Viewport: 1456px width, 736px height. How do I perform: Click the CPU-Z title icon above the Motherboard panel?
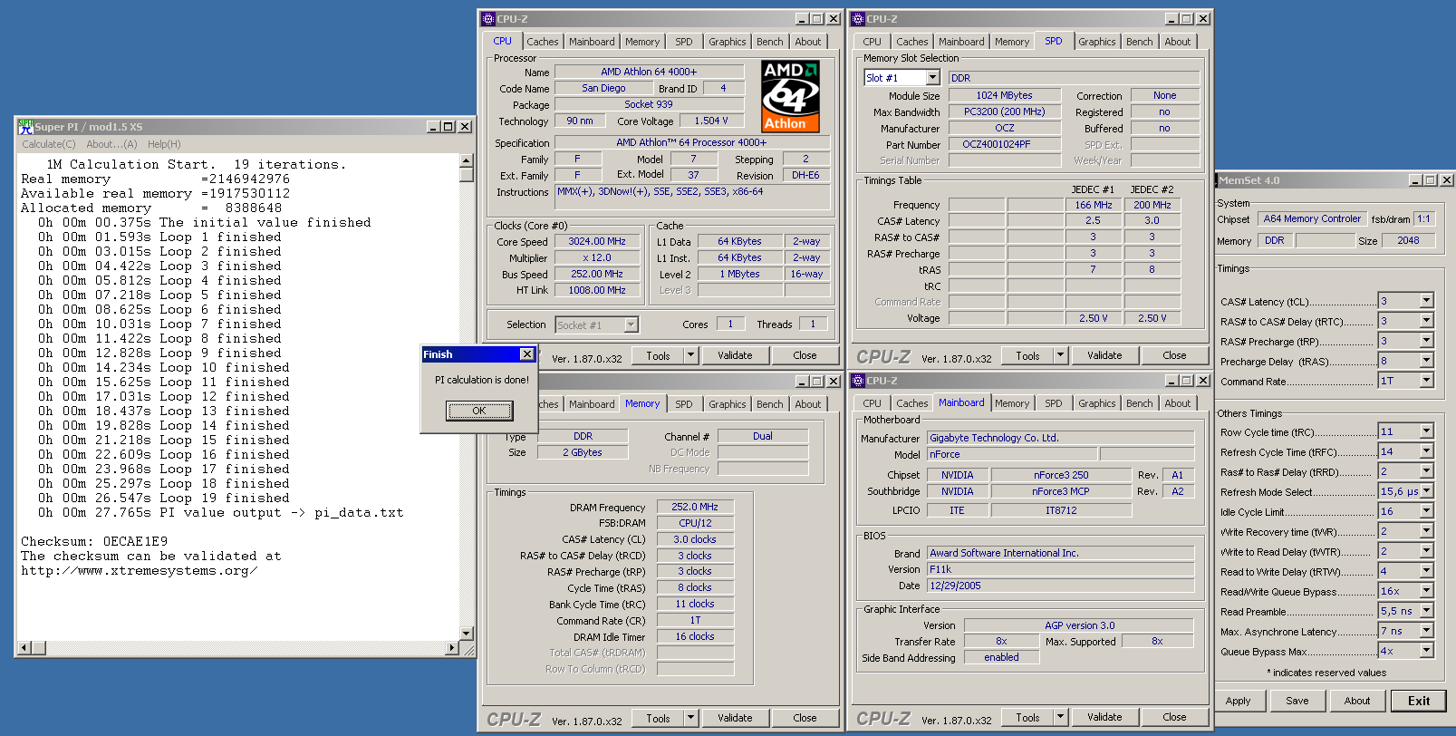(858, 381)
